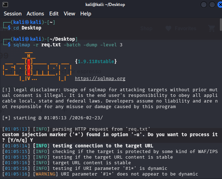Minimize the terminal window
Viewport: 222px width, 179px height.
(x=204, y=5)
